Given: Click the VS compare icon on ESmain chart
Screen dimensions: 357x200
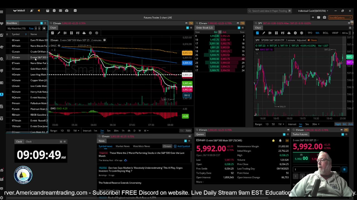Looking at the screenshot, I should tap(78, 33).
